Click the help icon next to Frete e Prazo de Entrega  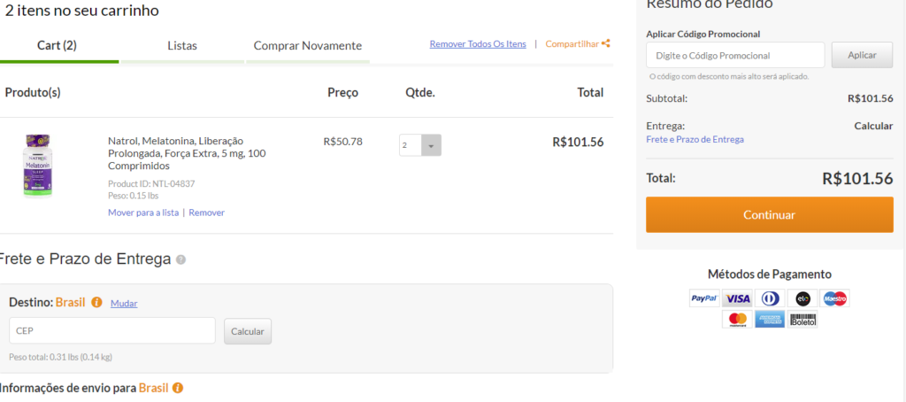coord(180,259)
